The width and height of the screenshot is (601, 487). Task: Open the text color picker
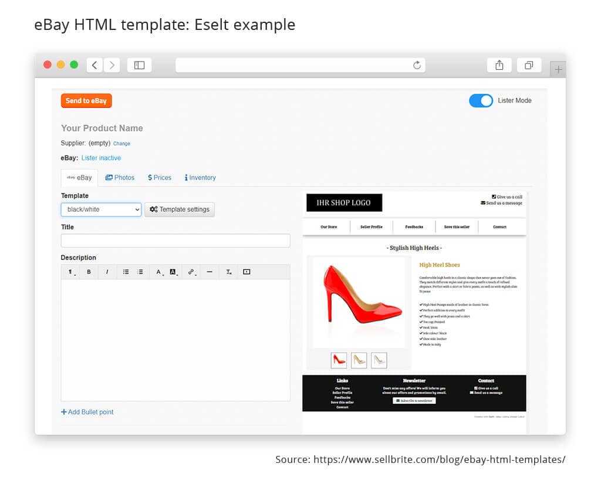[159, 272]
